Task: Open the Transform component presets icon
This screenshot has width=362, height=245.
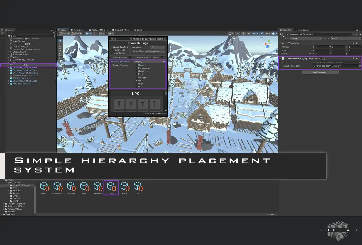Action: click(357, 43)
